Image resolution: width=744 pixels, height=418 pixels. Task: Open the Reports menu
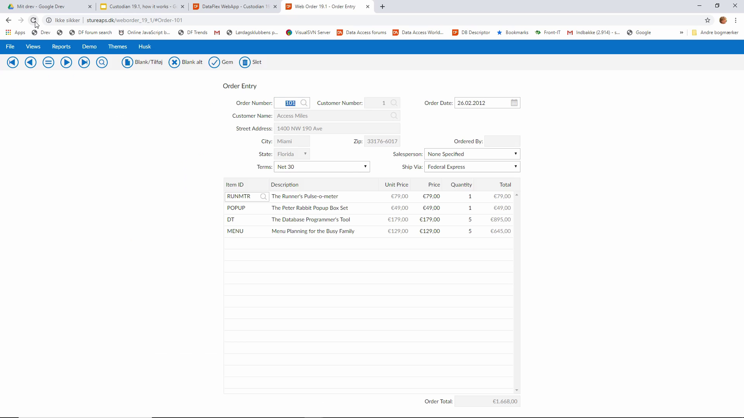point(61,46)
